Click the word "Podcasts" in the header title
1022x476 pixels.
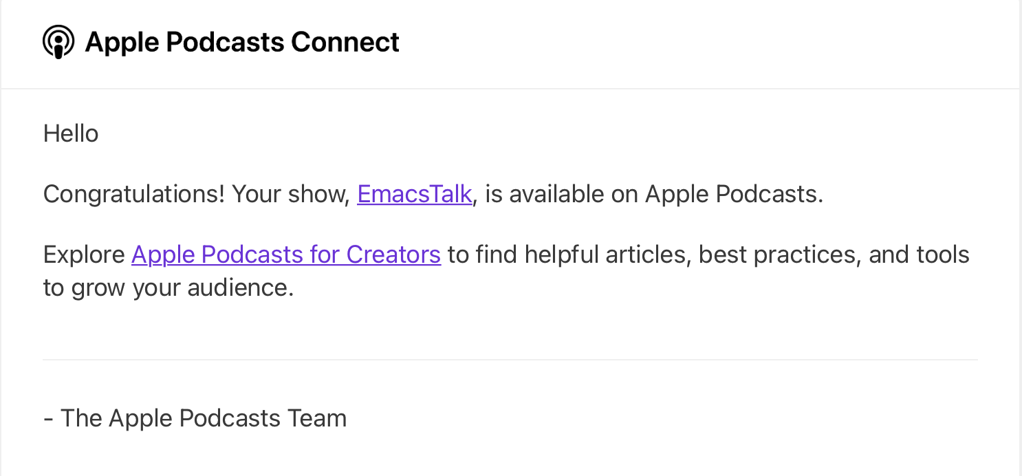pos(225,42)
